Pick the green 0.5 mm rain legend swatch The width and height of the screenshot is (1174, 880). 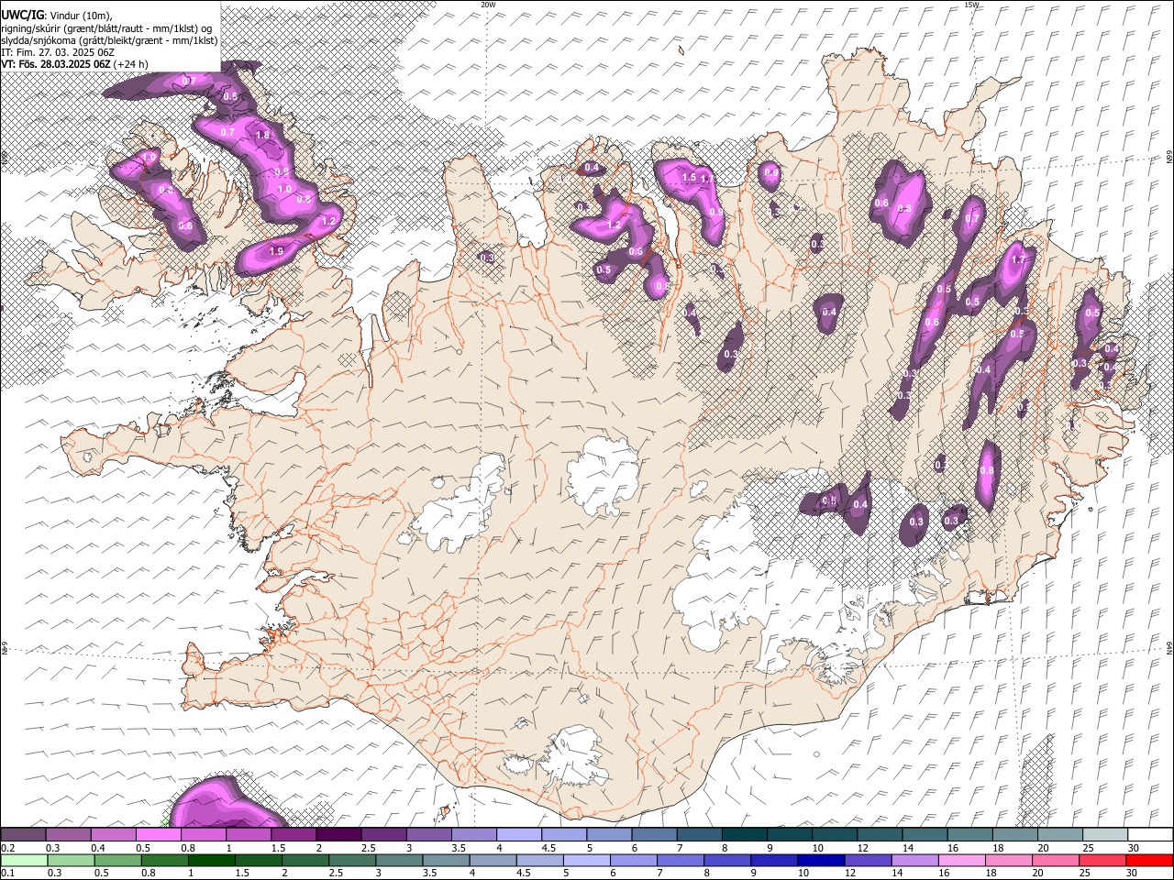point(117,861)
